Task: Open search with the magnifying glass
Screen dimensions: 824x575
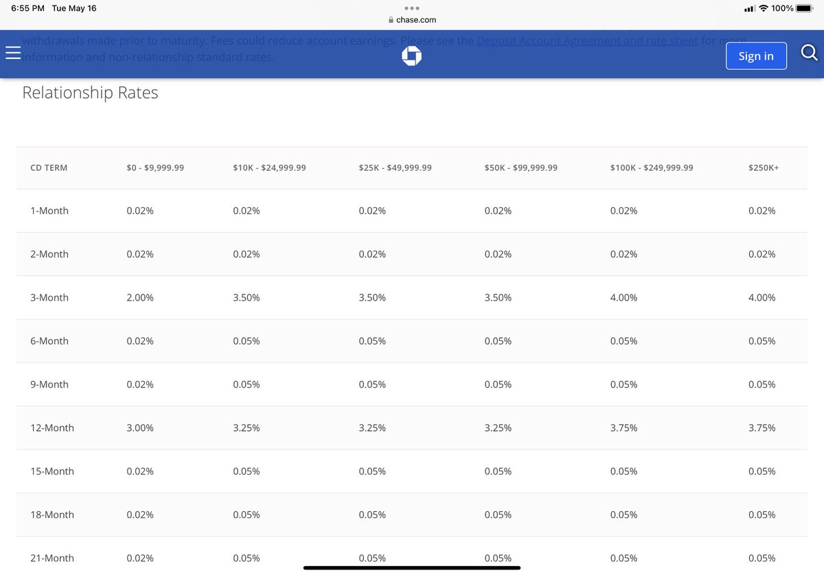Action: pos(809,53)
